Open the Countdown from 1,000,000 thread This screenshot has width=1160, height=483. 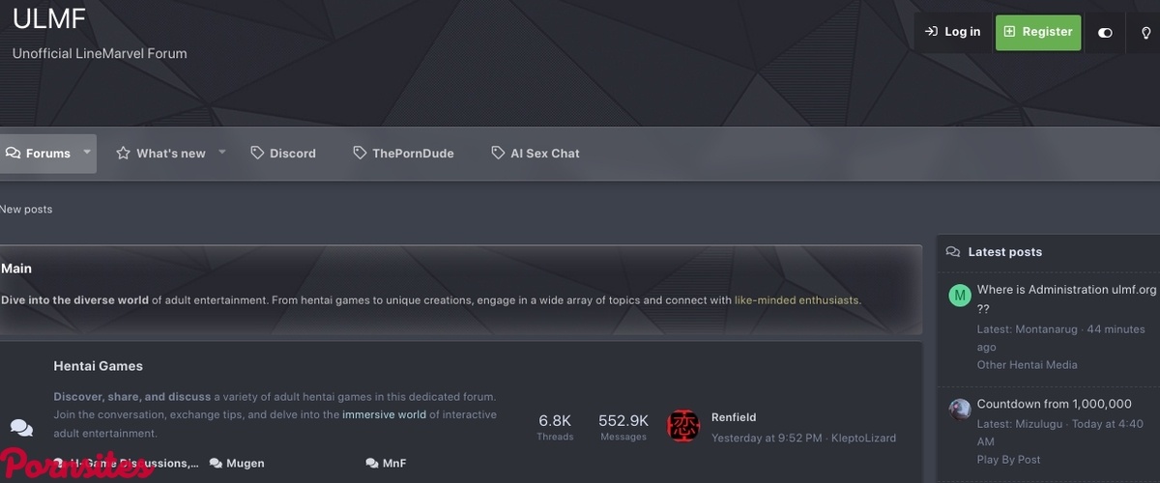point(1054,404)
